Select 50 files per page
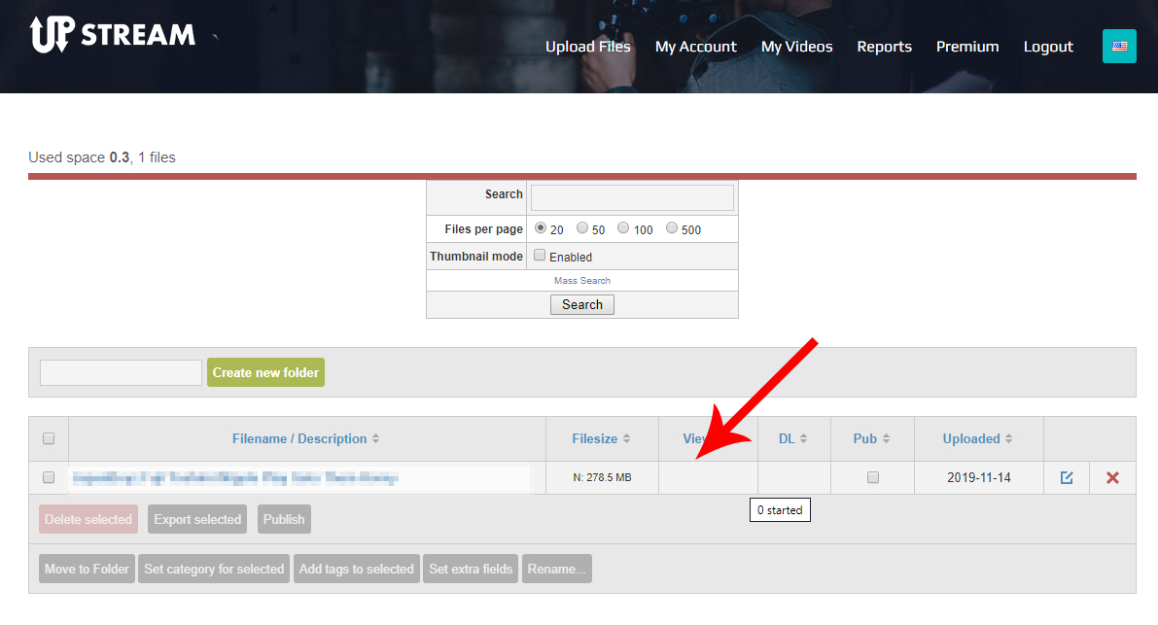 click(582, 228)
